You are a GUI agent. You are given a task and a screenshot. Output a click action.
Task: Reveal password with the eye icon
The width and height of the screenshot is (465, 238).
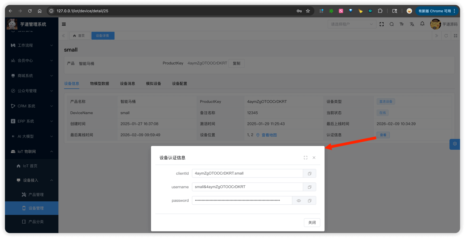pyautogui.click(x=299, y=201)
